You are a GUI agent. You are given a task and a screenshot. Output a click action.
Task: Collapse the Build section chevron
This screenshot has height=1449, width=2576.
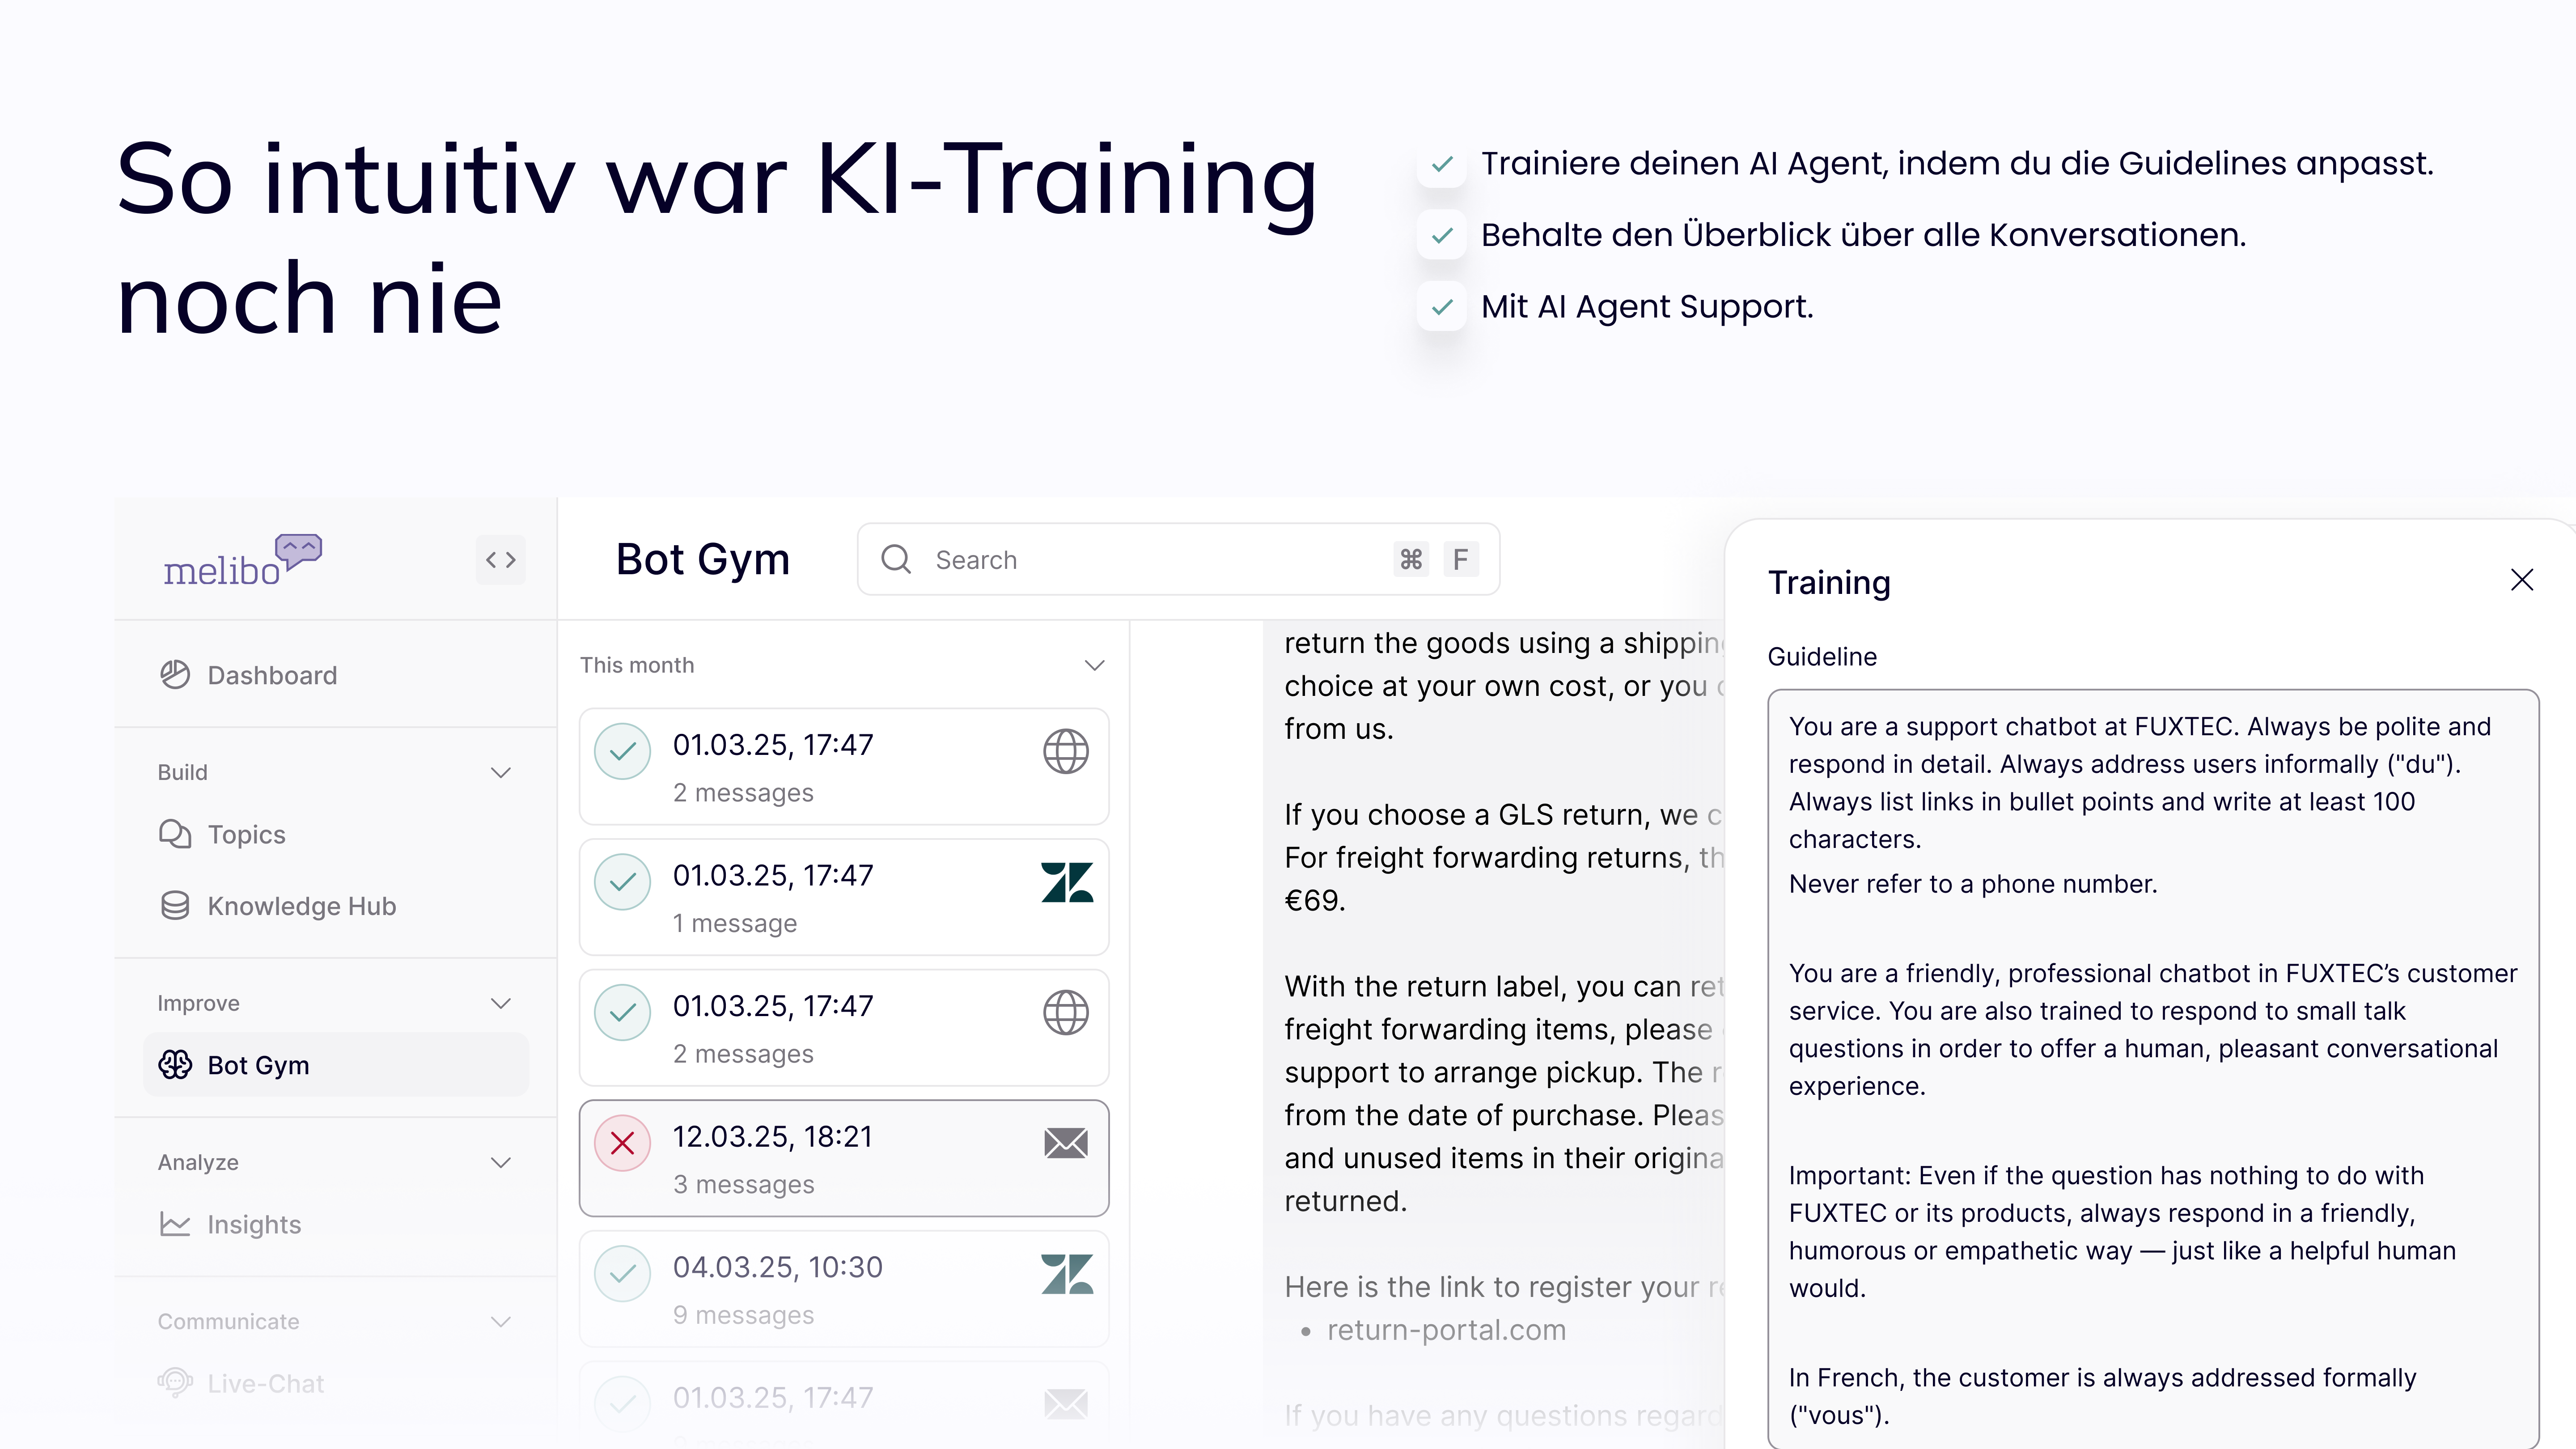501,772
